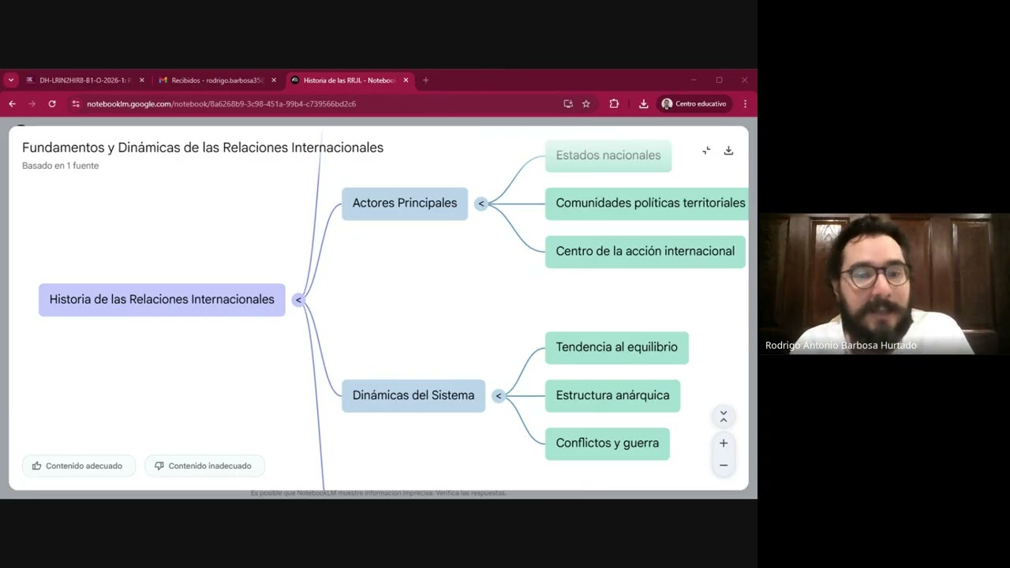
Task: Open the Chrome extensions puzzle icon
Action: 614,103
